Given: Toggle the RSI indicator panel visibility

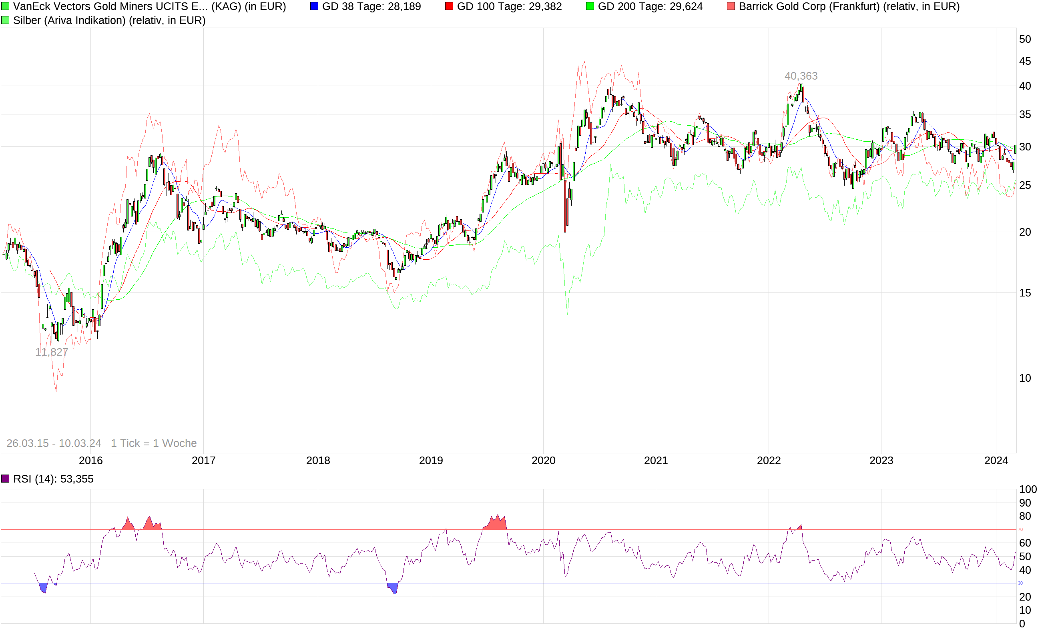Looking at the screenshot, I should 5,479.
